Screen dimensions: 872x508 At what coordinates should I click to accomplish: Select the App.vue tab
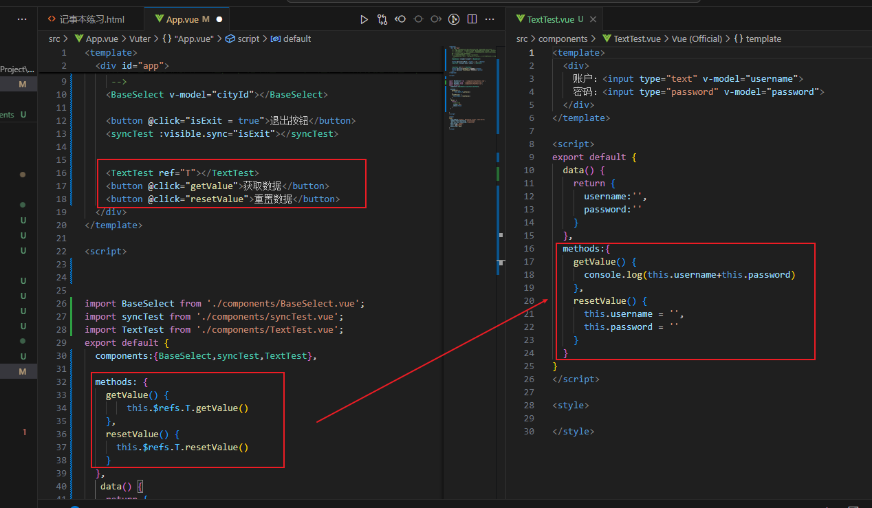click(187, 19)
